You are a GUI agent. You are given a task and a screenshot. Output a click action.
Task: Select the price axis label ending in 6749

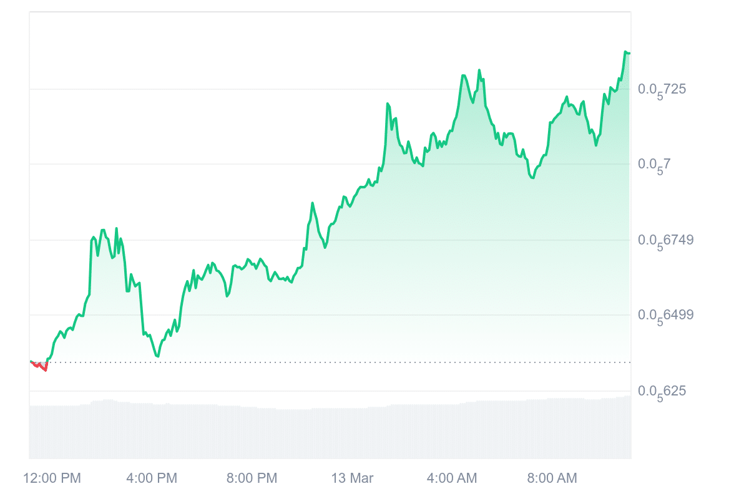point(665,240)
